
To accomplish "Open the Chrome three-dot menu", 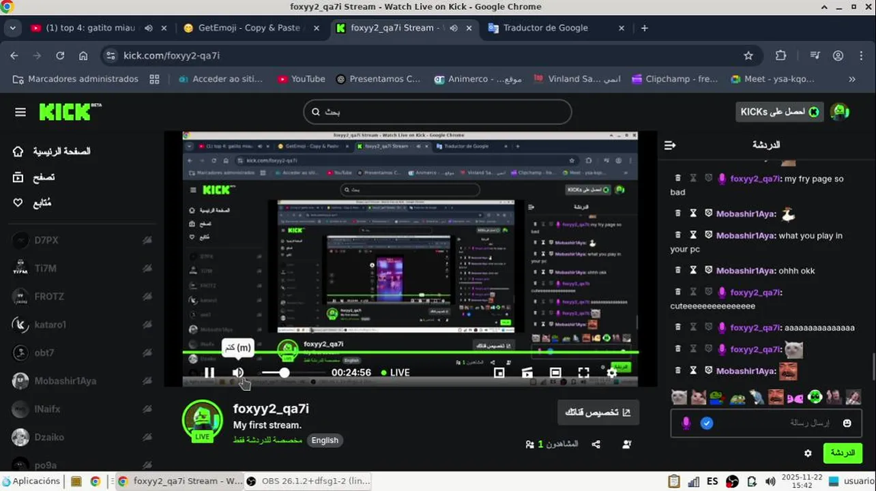I will [861, 56].
